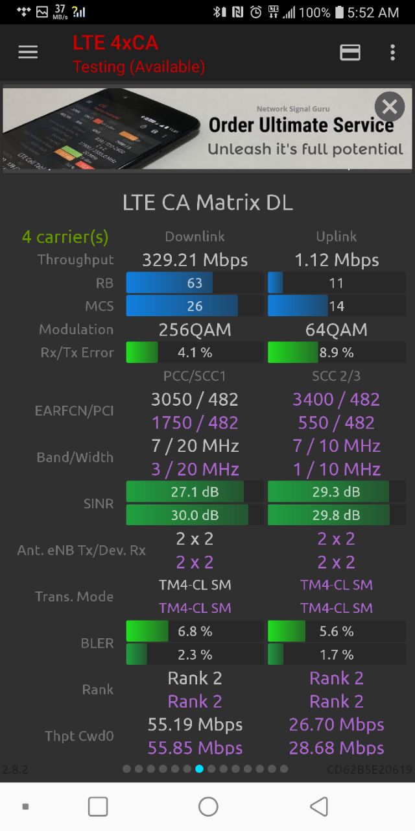Open the Order Ultimate Service banner

(x=207, y=129)
